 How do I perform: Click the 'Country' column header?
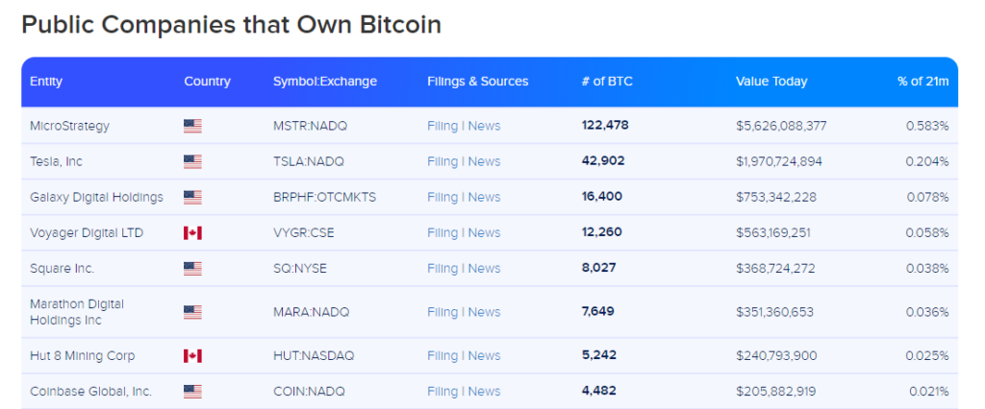click(207, 82)
